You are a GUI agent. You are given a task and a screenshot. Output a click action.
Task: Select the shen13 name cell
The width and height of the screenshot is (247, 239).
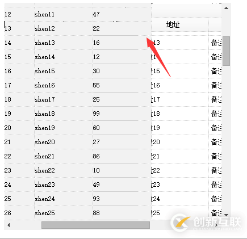(64, 43)
